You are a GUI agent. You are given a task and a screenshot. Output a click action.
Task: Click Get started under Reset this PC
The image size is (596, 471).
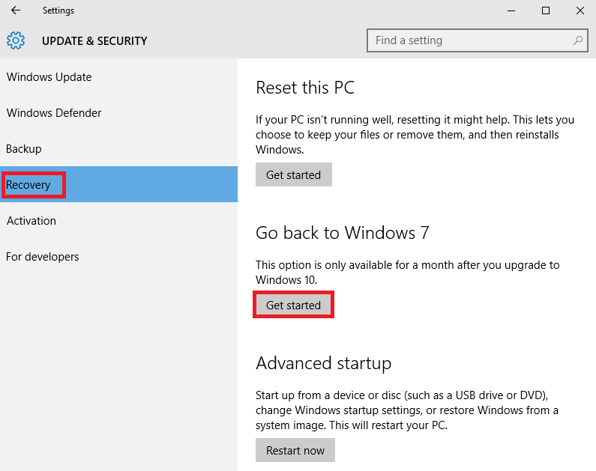pyautogui.click(x=293, y=175)
